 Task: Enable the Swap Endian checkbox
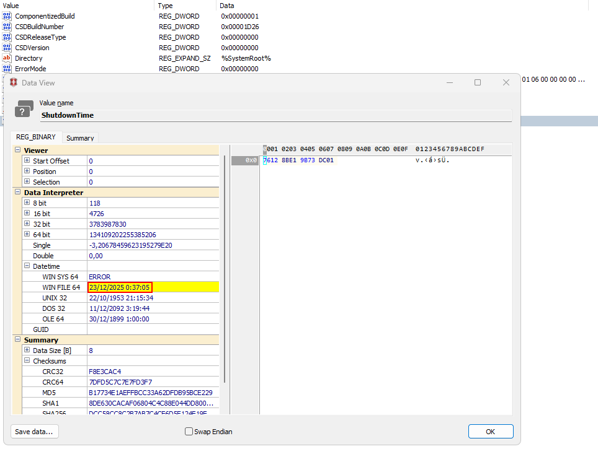pyautogui.click(x=189, y=432)
